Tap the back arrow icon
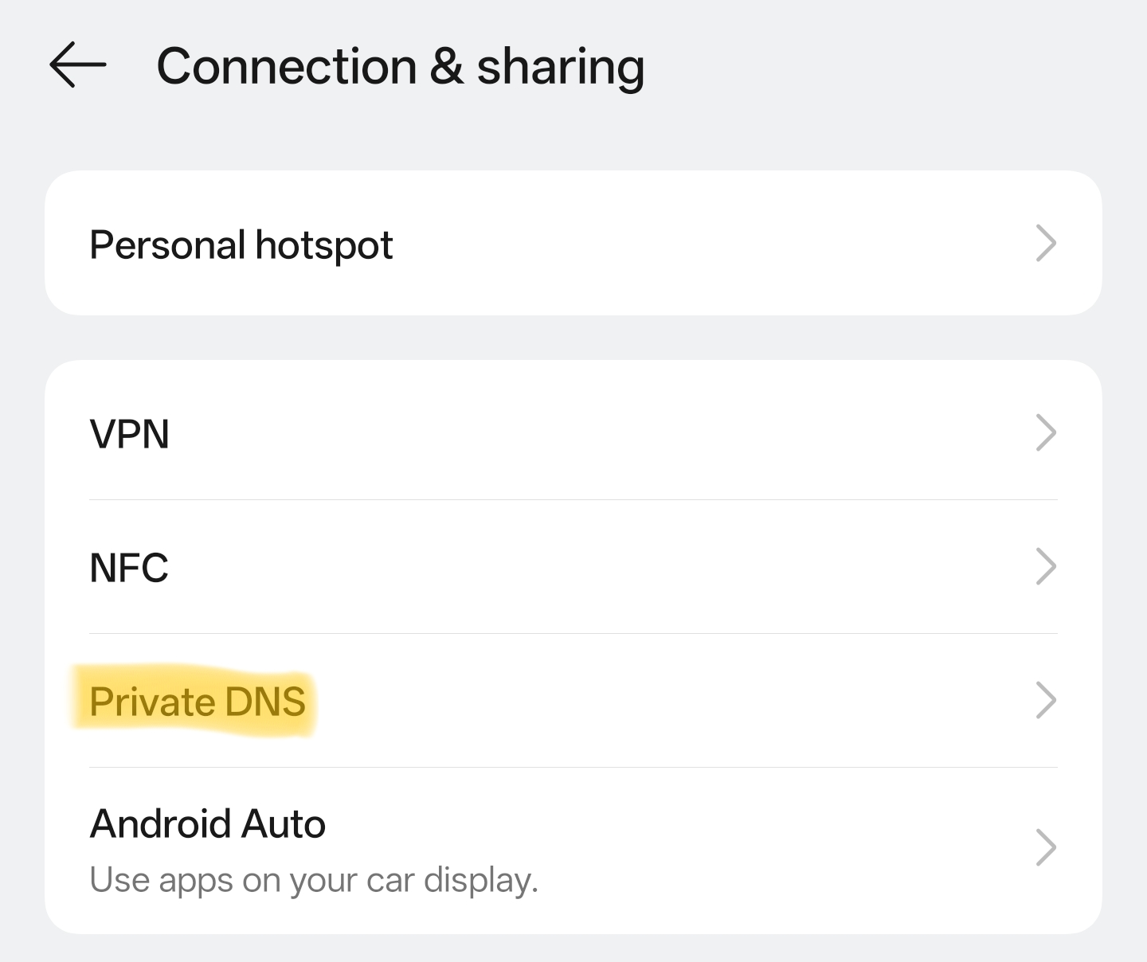Image resolution: width=1147 pixels, height=962 pixels. tap(77, 65)
